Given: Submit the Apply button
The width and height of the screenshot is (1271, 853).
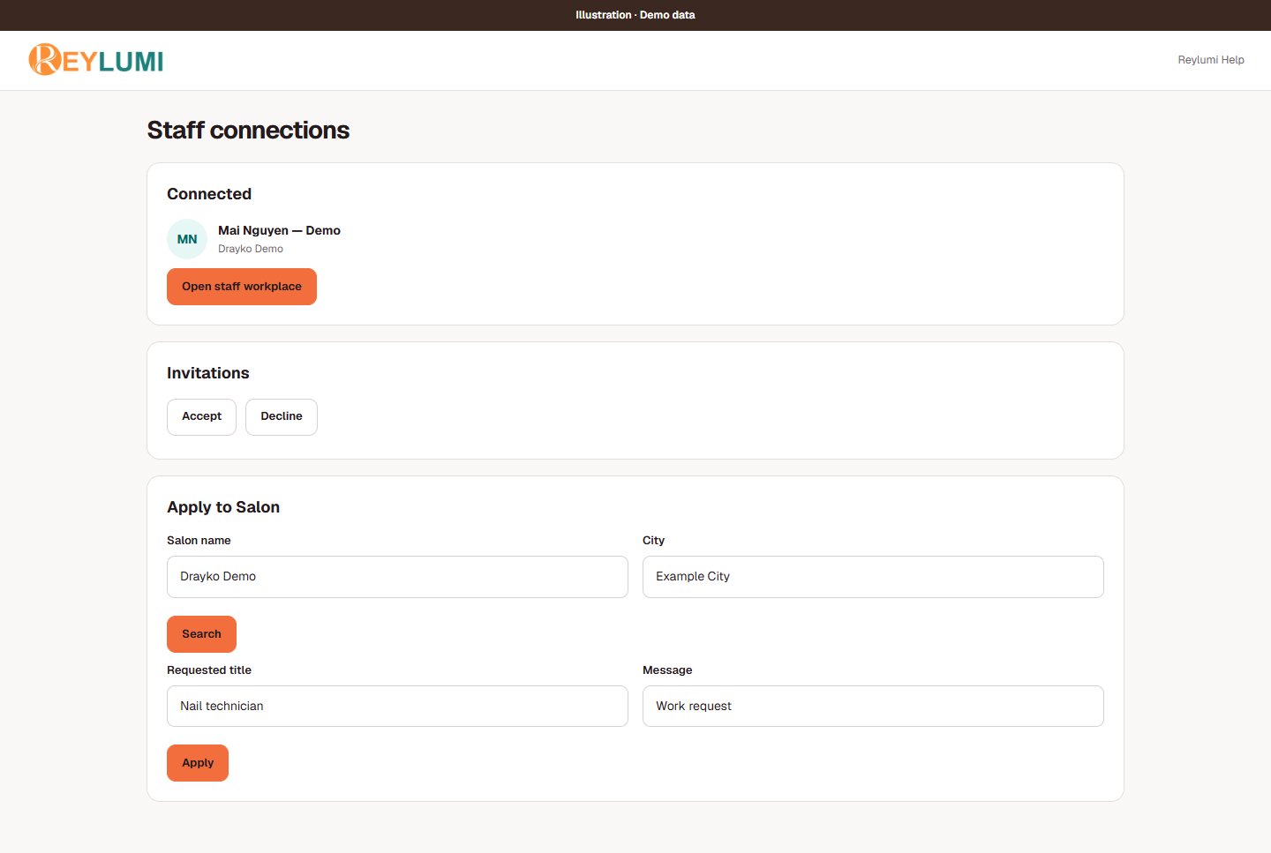Looking at the screenshot, I should click(198, 763).
